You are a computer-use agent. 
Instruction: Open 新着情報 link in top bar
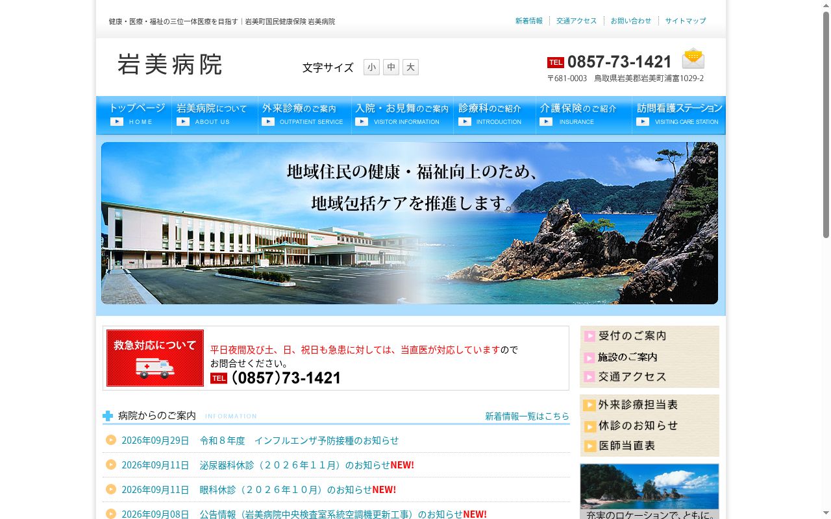click(529, 21)
